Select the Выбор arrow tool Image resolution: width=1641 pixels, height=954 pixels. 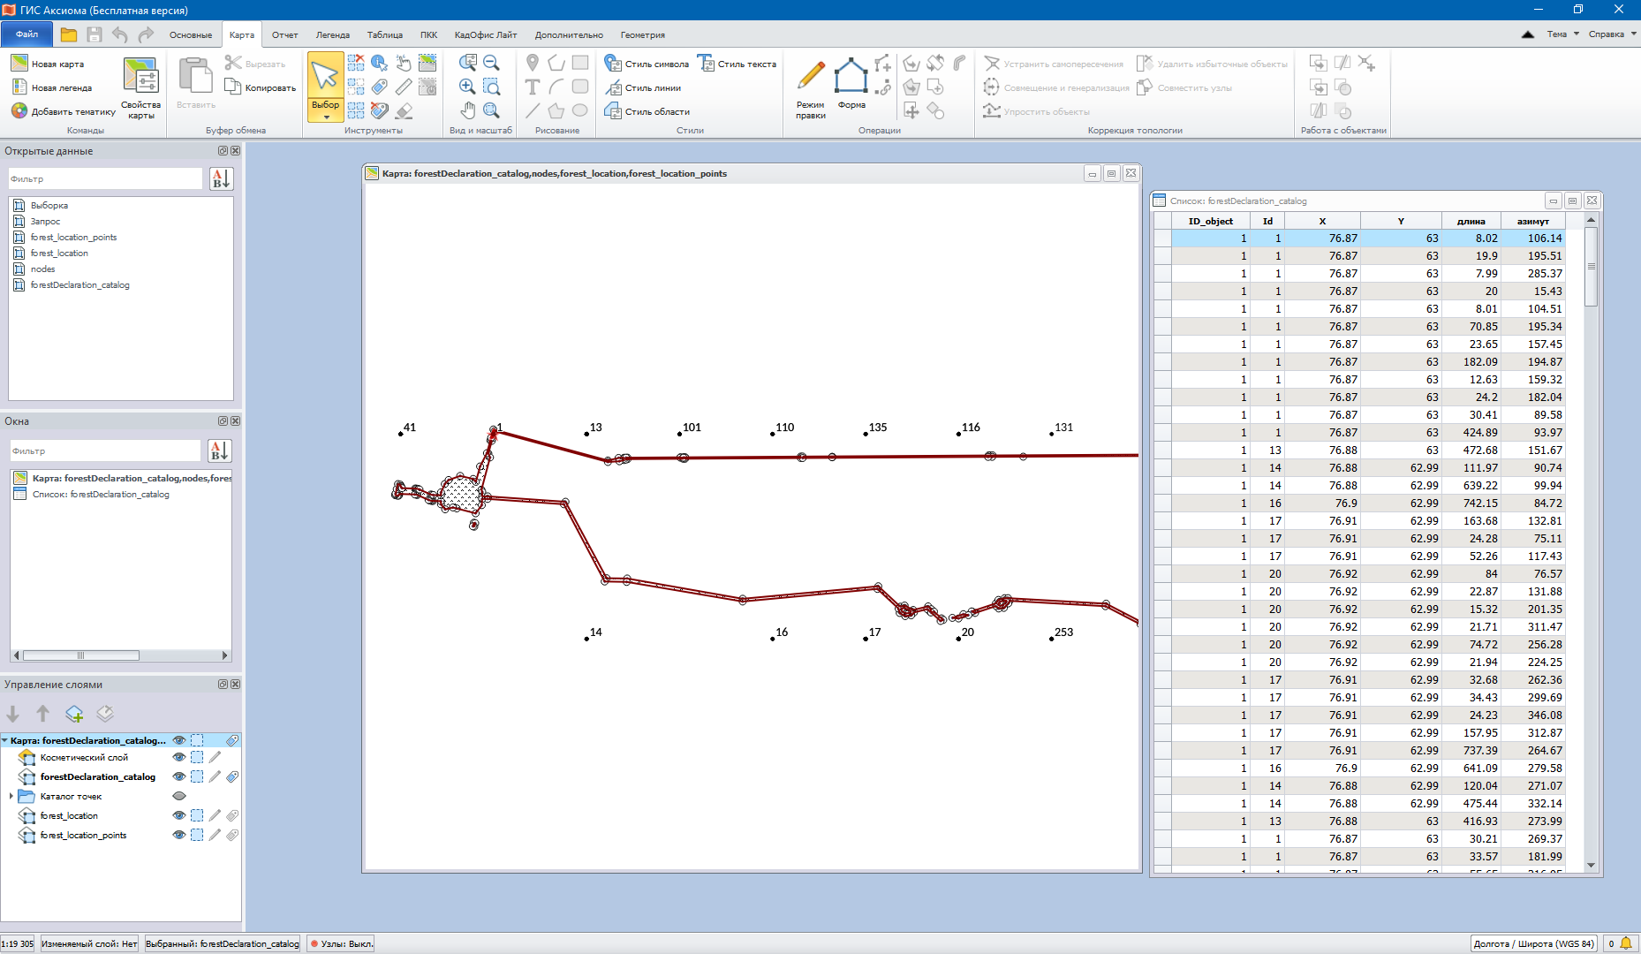click(x=325, y=77)
